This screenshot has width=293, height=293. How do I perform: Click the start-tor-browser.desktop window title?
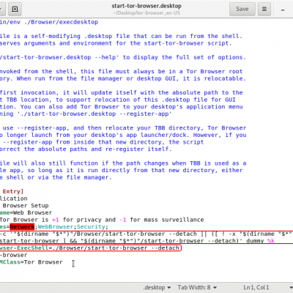[146, 6]
